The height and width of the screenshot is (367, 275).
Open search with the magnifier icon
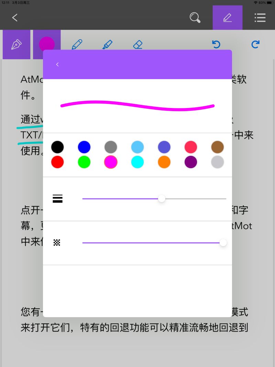[x=195, y=18]
